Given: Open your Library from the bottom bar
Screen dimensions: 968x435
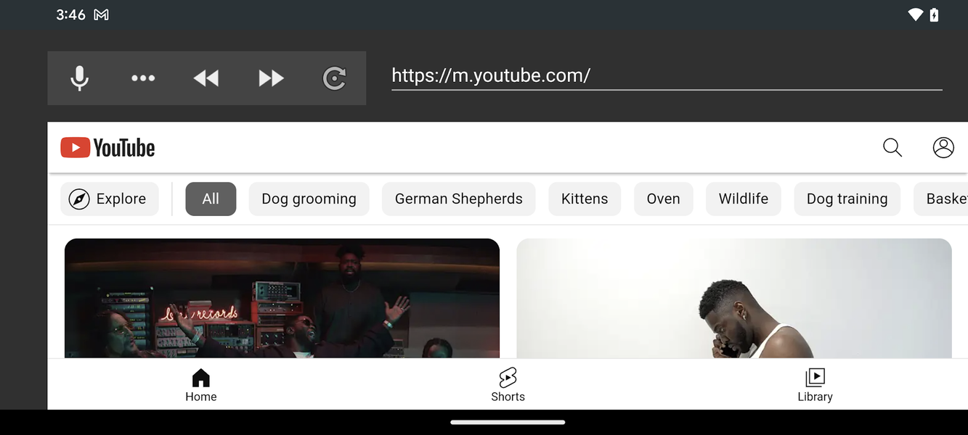Looking at the screenshot, I should click(x=815, y=384).
